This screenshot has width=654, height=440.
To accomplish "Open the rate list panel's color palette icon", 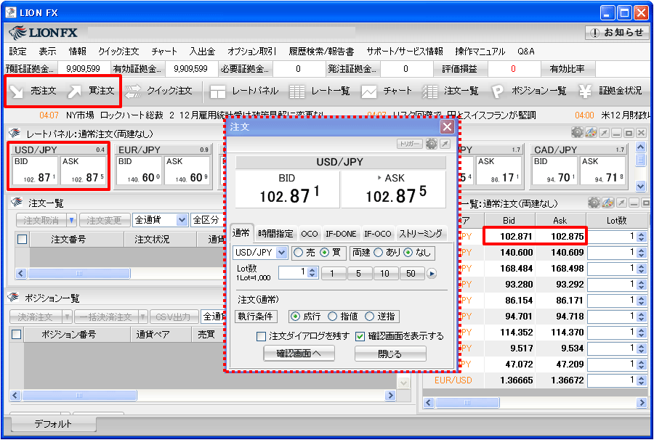I will tap(607, 203).
